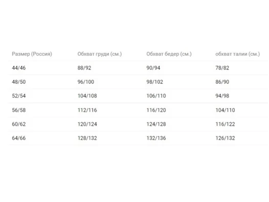Select the 64/66 size row
This screenshot has height=202, width=269.
[x=138, y=138]
